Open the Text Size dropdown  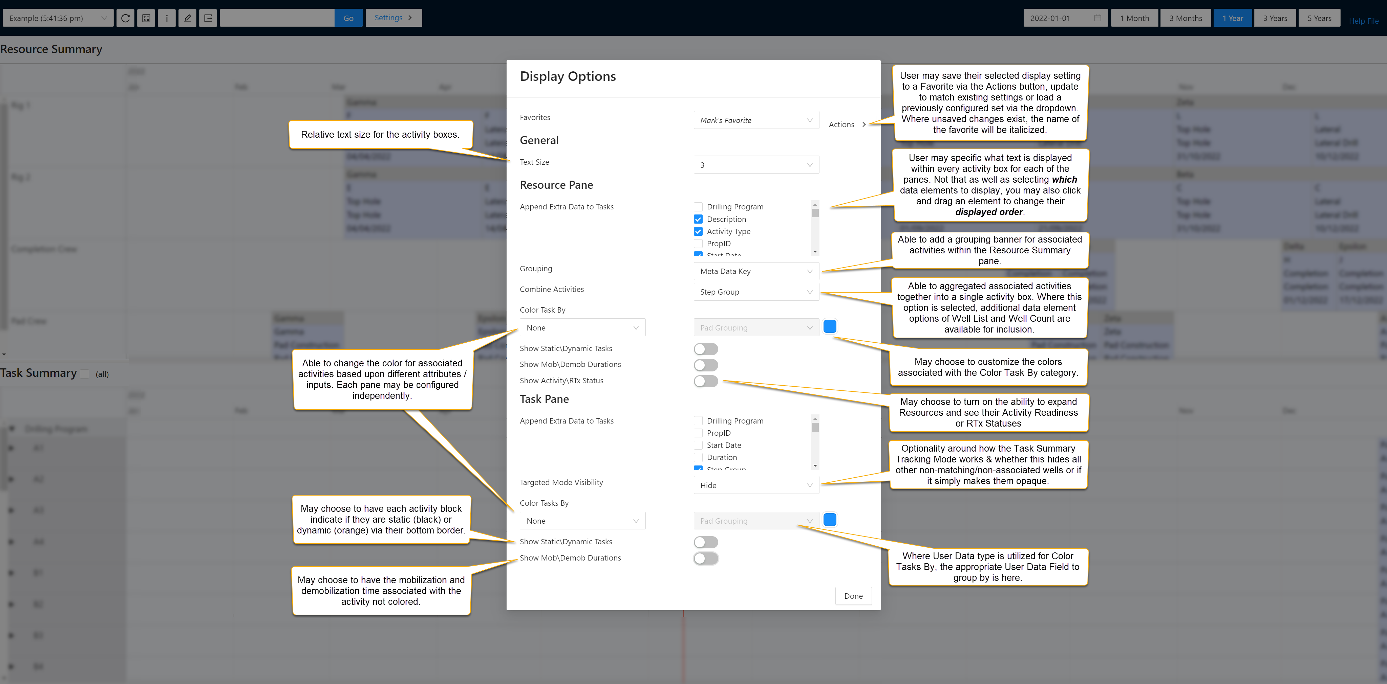tap(756, 164)
